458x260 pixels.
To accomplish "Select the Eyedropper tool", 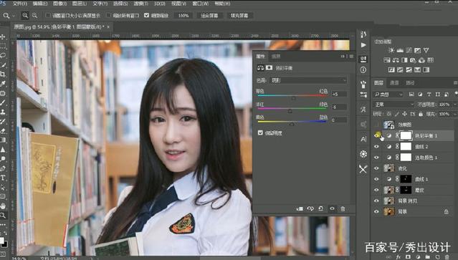I will [x=3, y=84].
